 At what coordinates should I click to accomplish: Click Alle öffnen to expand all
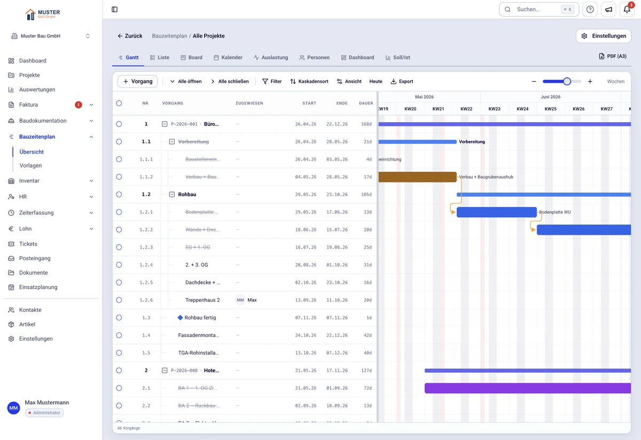pyautogui.click(x=186, y=82)
